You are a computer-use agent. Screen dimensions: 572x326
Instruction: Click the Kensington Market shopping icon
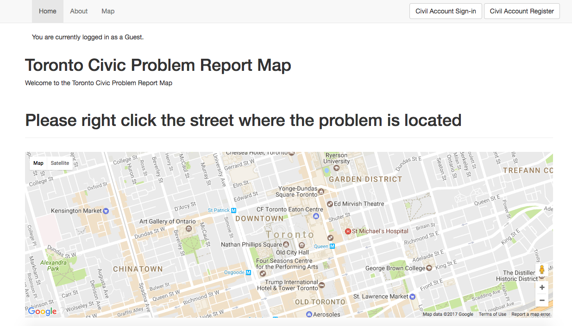(x=106, y=211)
